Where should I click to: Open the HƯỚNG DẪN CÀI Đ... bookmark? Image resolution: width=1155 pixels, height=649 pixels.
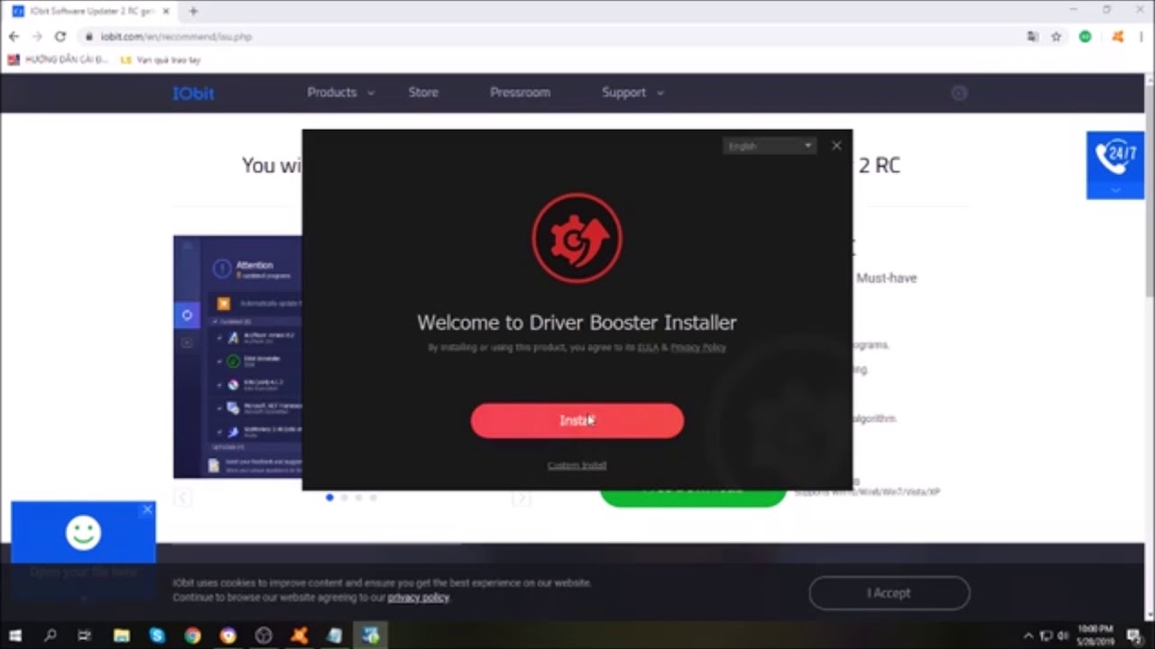click(58, 60)
